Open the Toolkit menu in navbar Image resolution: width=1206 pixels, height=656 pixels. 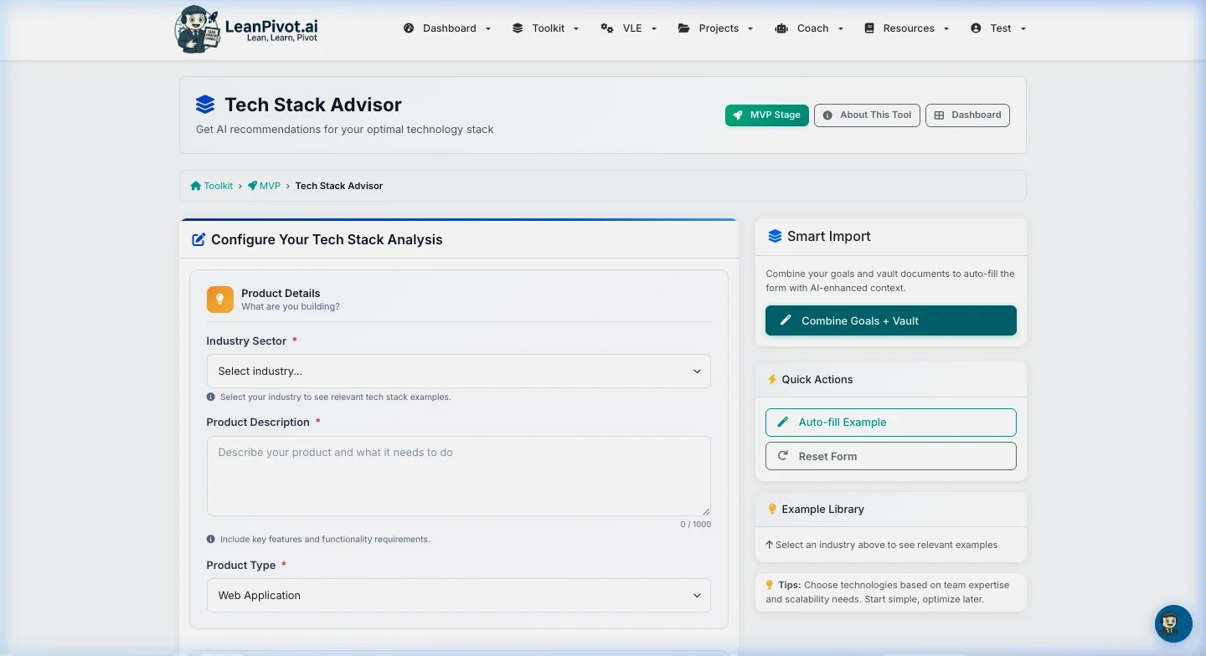pos(544,28)
